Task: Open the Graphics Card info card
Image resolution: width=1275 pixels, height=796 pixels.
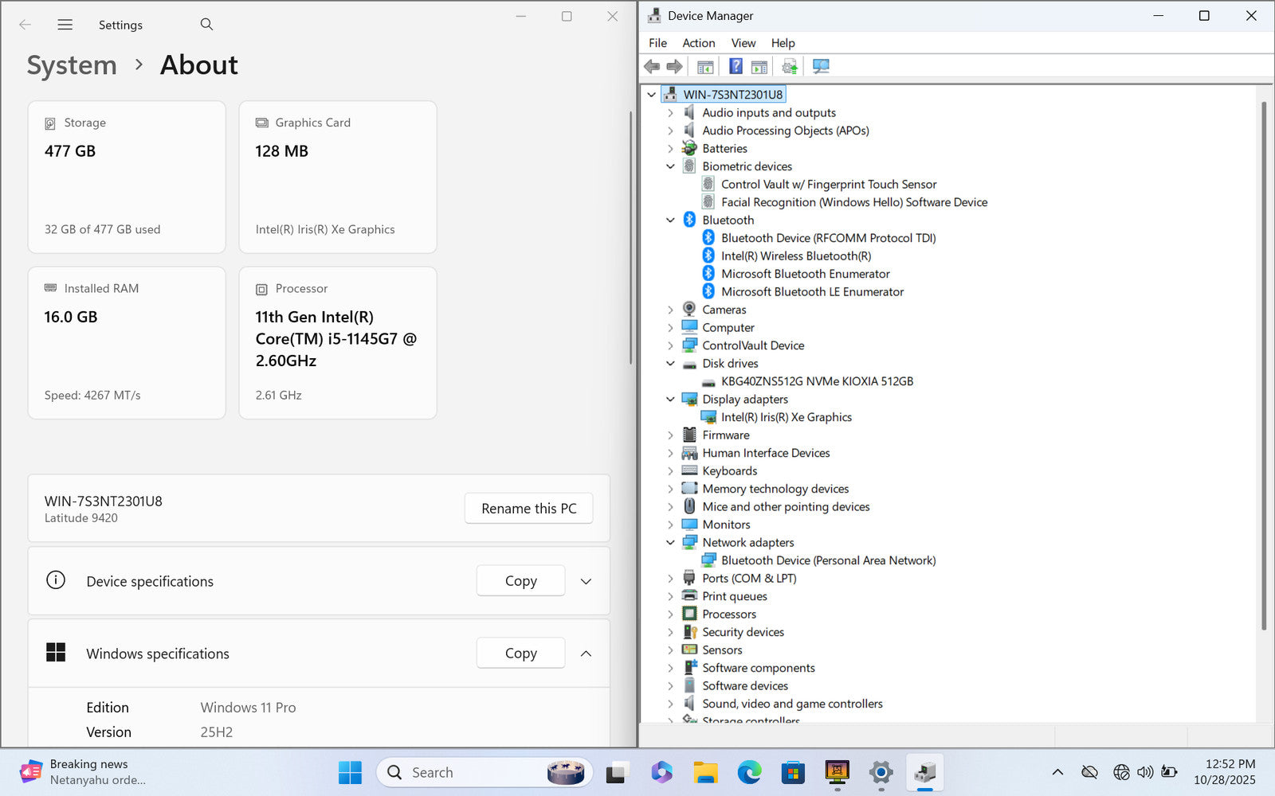Action: (x=338, y=177)
